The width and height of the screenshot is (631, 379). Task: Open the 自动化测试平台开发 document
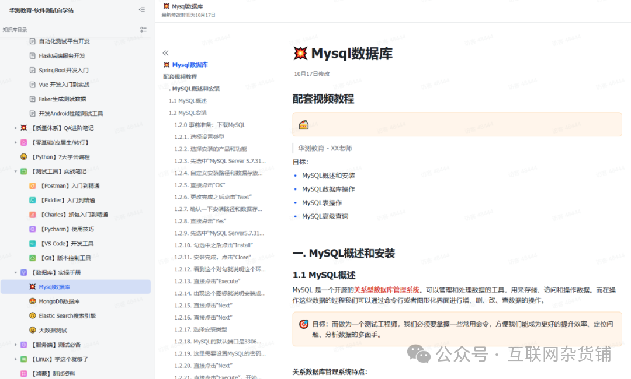[64, 41]
